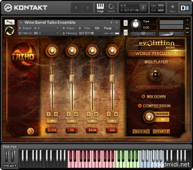Mute the FAR mic channel
This screenshot has width=193, height=170.
116,114
